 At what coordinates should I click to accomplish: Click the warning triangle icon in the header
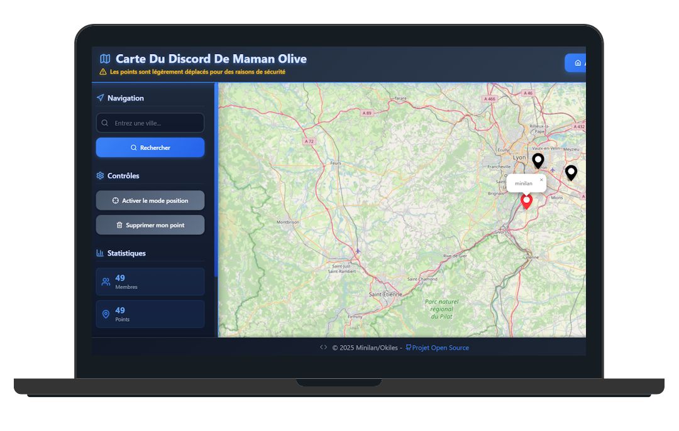[x=102, y=72]
